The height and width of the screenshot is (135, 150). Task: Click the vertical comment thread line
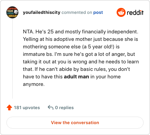(x=12, y=58)
